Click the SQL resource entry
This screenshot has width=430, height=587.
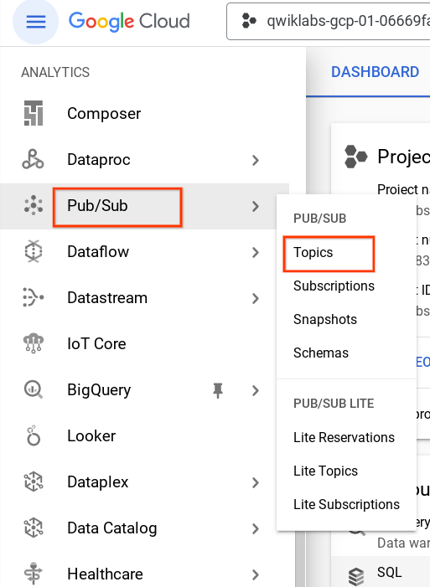click(389, 572)
